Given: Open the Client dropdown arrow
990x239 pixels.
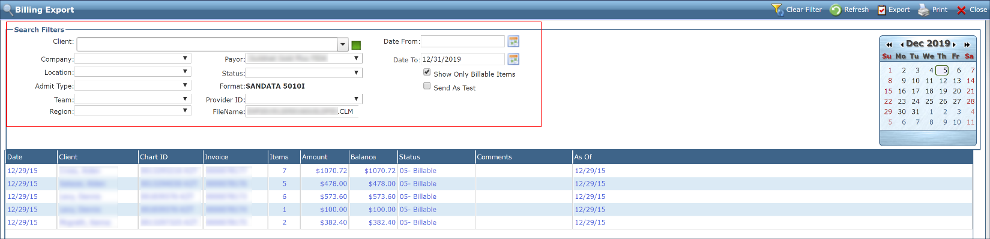Looking at the screenshot, I should pos(343,45).
